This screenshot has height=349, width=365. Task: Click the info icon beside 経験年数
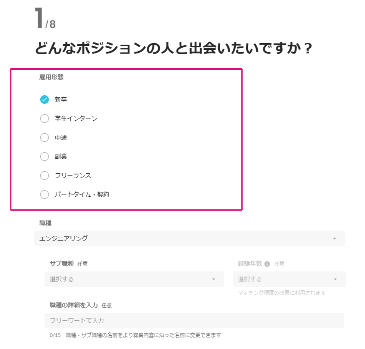point(267,264)
